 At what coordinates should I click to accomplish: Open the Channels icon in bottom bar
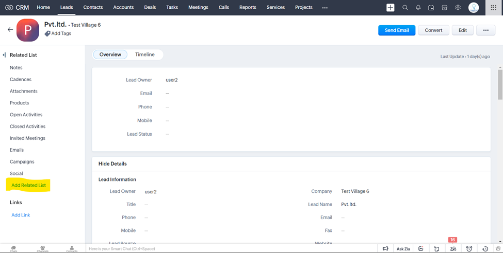coord(43,248)
